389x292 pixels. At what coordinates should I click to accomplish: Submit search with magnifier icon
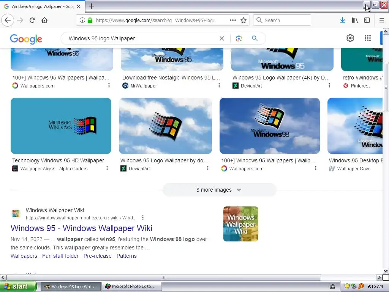pos(255,38)
